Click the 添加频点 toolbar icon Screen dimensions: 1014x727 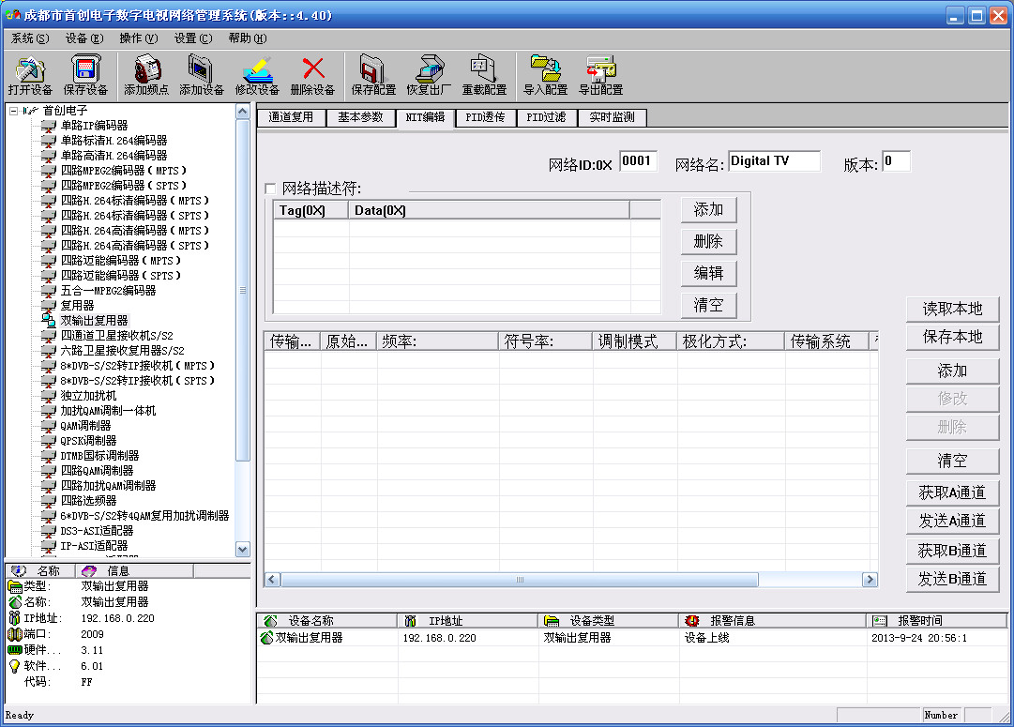(x=146, y=69)
